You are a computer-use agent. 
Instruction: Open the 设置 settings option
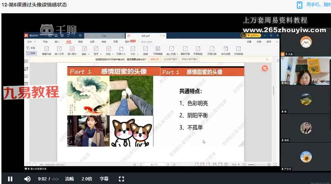[249, 42]
